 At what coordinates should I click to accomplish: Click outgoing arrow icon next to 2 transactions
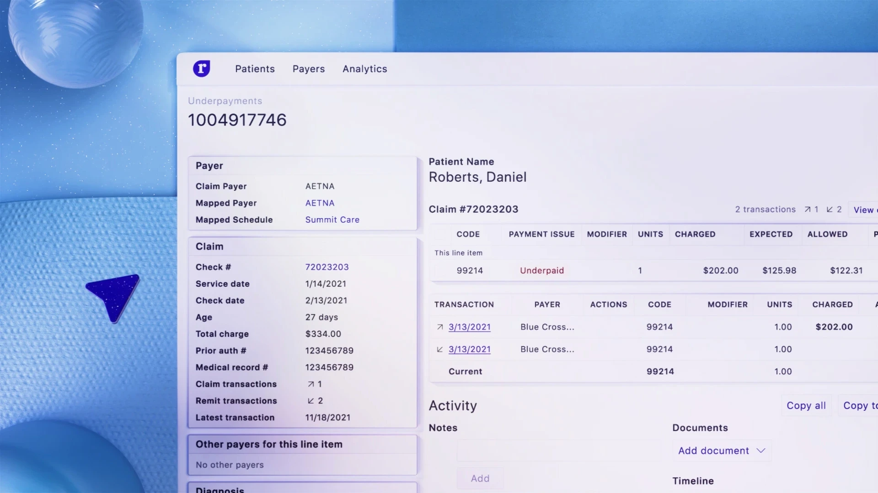point(808,210)
